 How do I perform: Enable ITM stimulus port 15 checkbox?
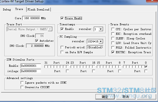(x=98, y=66)
